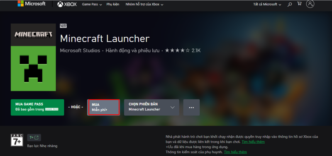
Task: Expand Tất cả Microsoft dropdown
Action: point(267,5)
